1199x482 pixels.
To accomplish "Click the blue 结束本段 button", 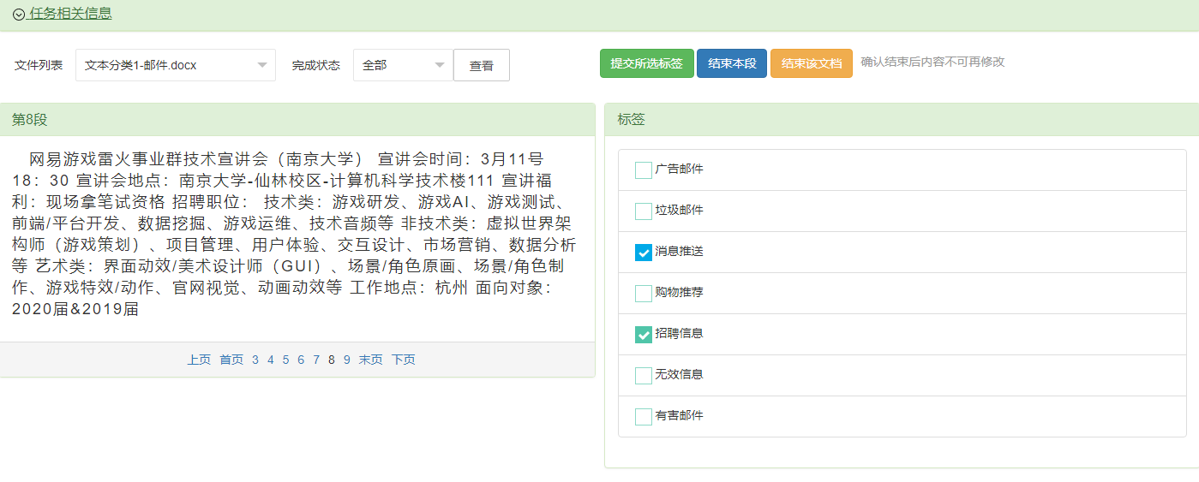I will 731,63.
